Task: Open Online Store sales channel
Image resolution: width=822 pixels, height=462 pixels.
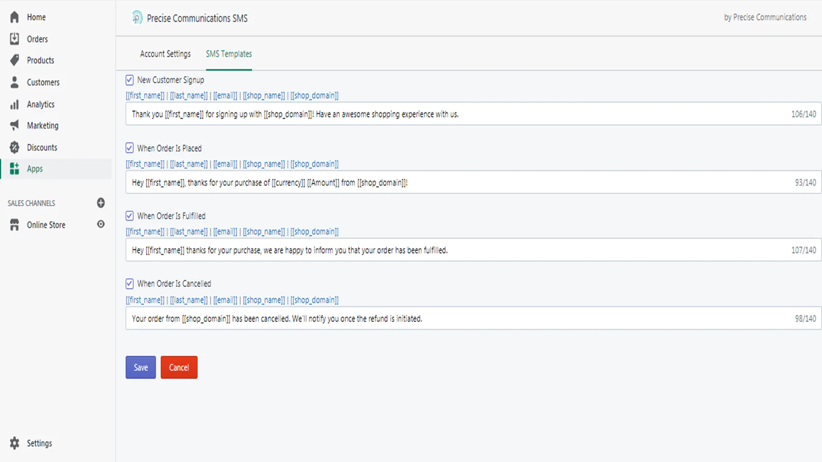Action: point(46,225)
